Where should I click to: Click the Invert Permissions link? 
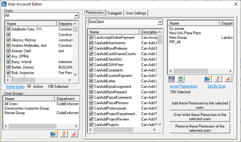pyautogui.click(x=183, y=86)
